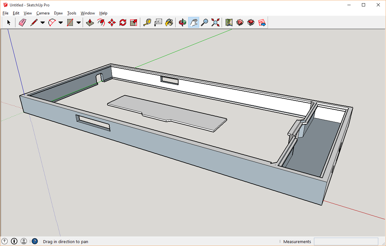Viewport: 386px width, 246px height.
Task: Maximize the SketchUp window
Action: coord(363,5)
